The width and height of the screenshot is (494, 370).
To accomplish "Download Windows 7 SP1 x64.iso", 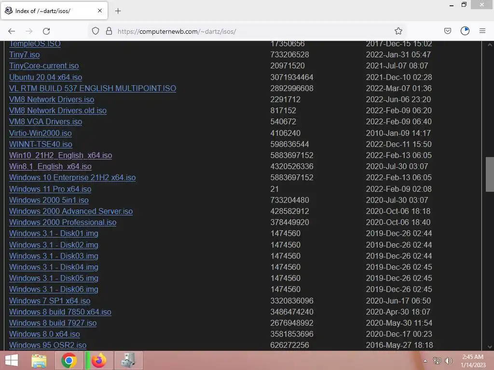I will coord(50,301).
